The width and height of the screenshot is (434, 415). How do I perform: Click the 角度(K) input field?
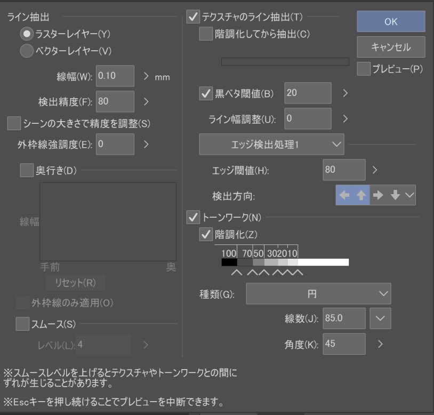tap(343, 344)
